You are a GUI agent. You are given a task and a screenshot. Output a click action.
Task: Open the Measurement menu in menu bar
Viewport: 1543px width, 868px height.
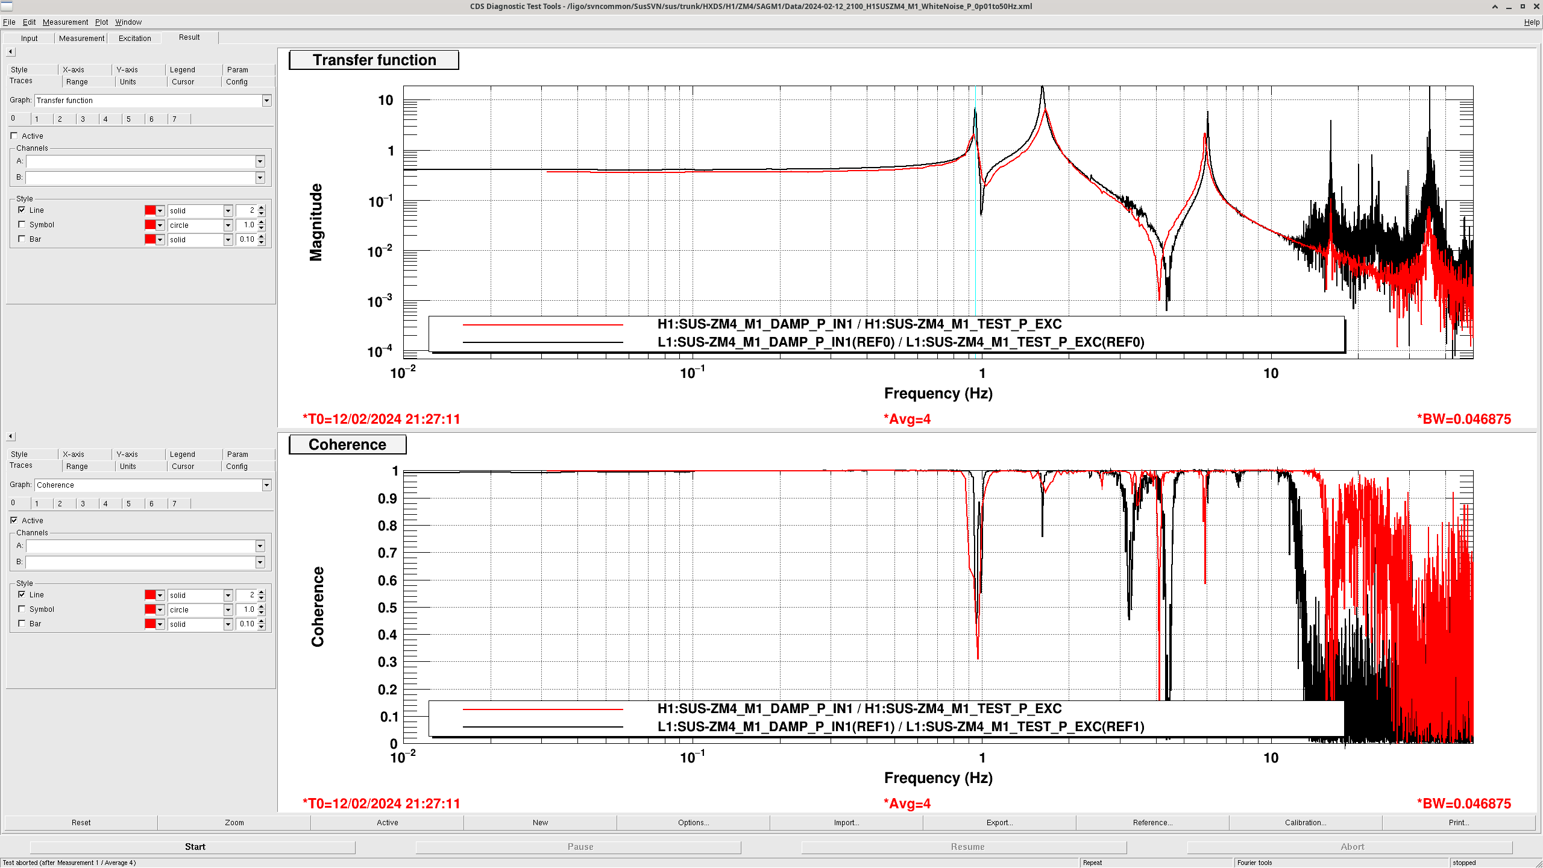coord(65,22)
